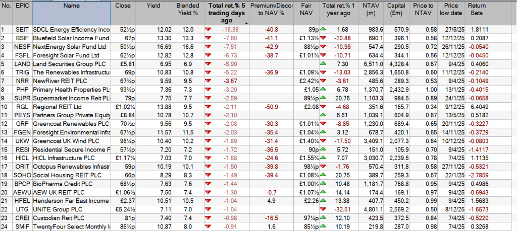Image resolution: width=517 pixels, height=231 pixels.
Task: Select the EPIC column header
Action: pyautogui.click(x=22, y=6)
